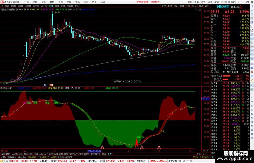Screen dimensions: 254x163
Task: Select 月线 monthly period
Action: click(63, 6)
